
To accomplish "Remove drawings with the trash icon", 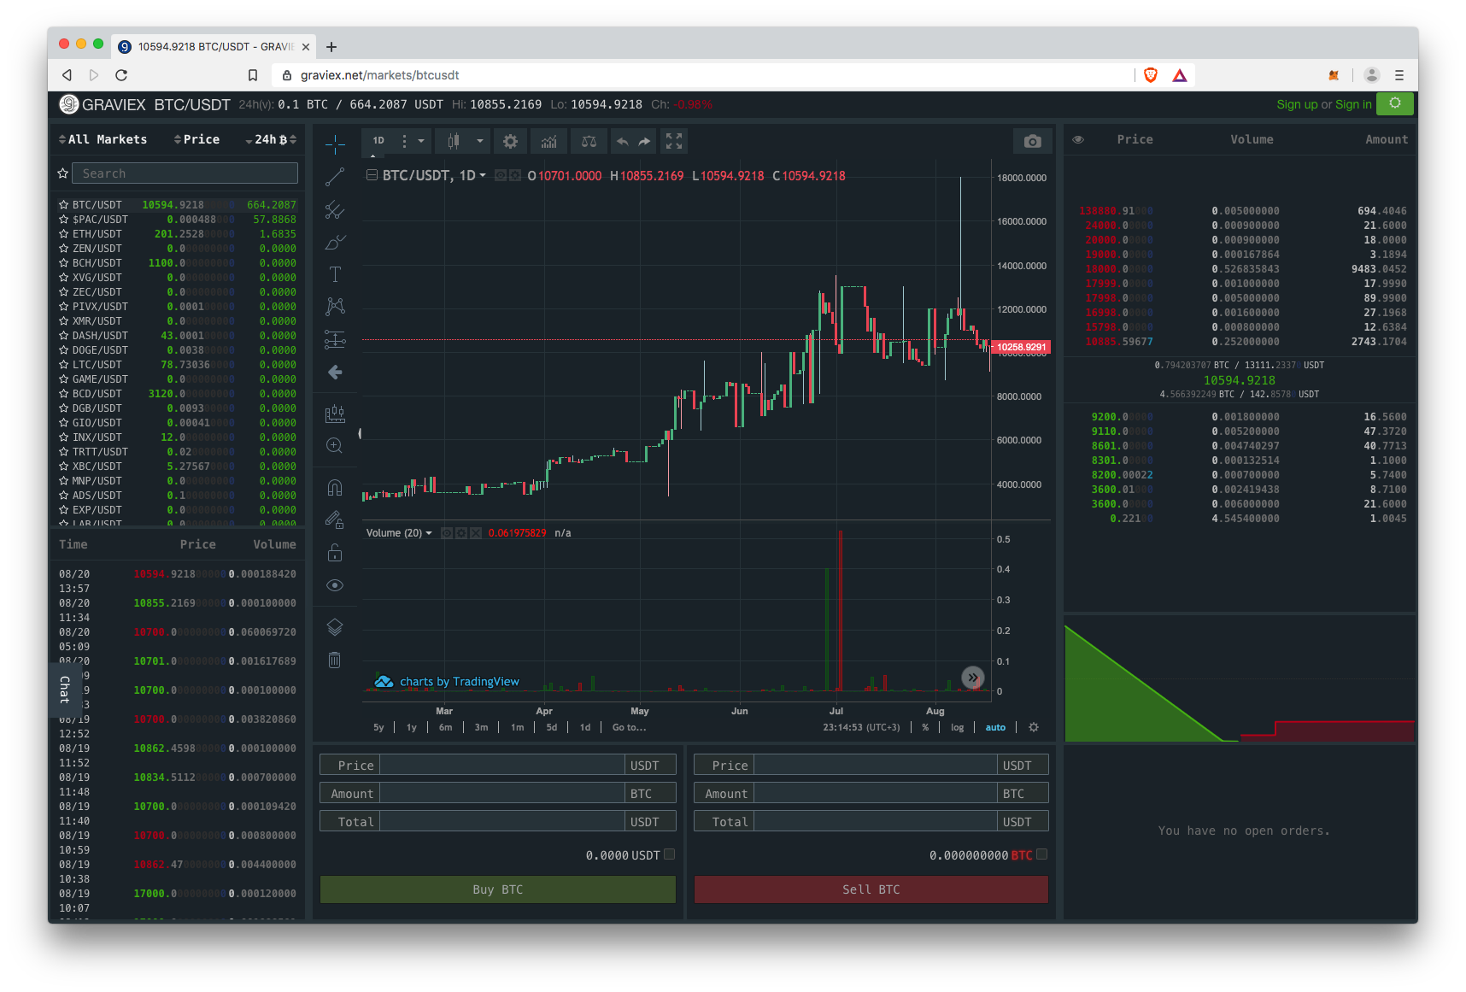I will (x=335, y=660).
